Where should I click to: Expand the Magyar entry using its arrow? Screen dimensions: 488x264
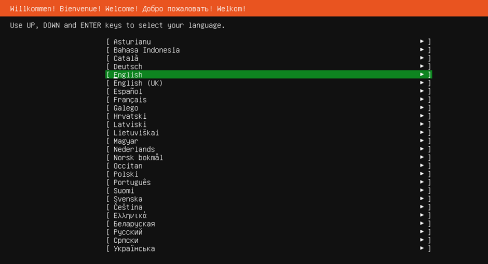(x=422, y=141)
